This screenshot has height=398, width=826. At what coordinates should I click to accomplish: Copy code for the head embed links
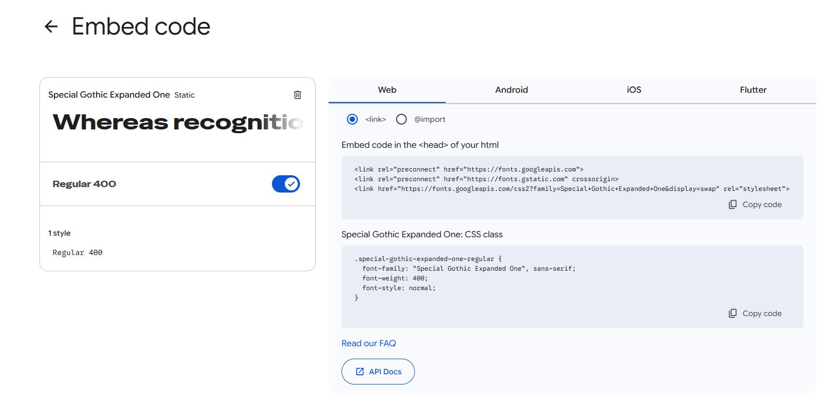pyautogui.click(x=755, y=204)
